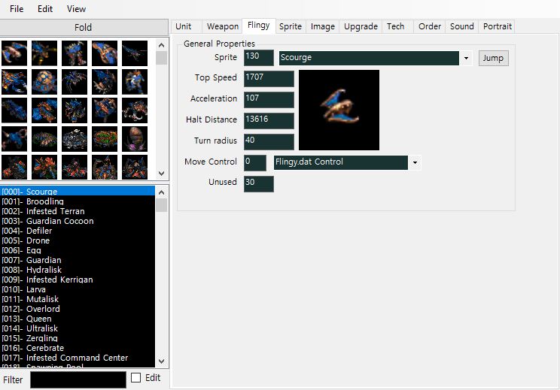Open the Edit menu

45,9
